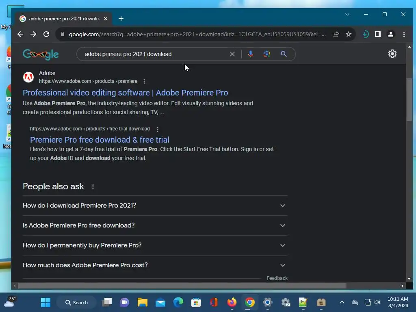Click the Adobe site name in the result
Screen dimensions: 416x312
click(47, 73)
